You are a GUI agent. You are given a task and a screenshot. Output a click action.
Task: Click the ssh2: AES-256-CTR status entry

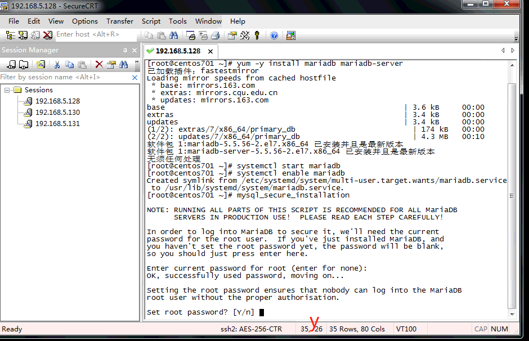coord(252,329)
